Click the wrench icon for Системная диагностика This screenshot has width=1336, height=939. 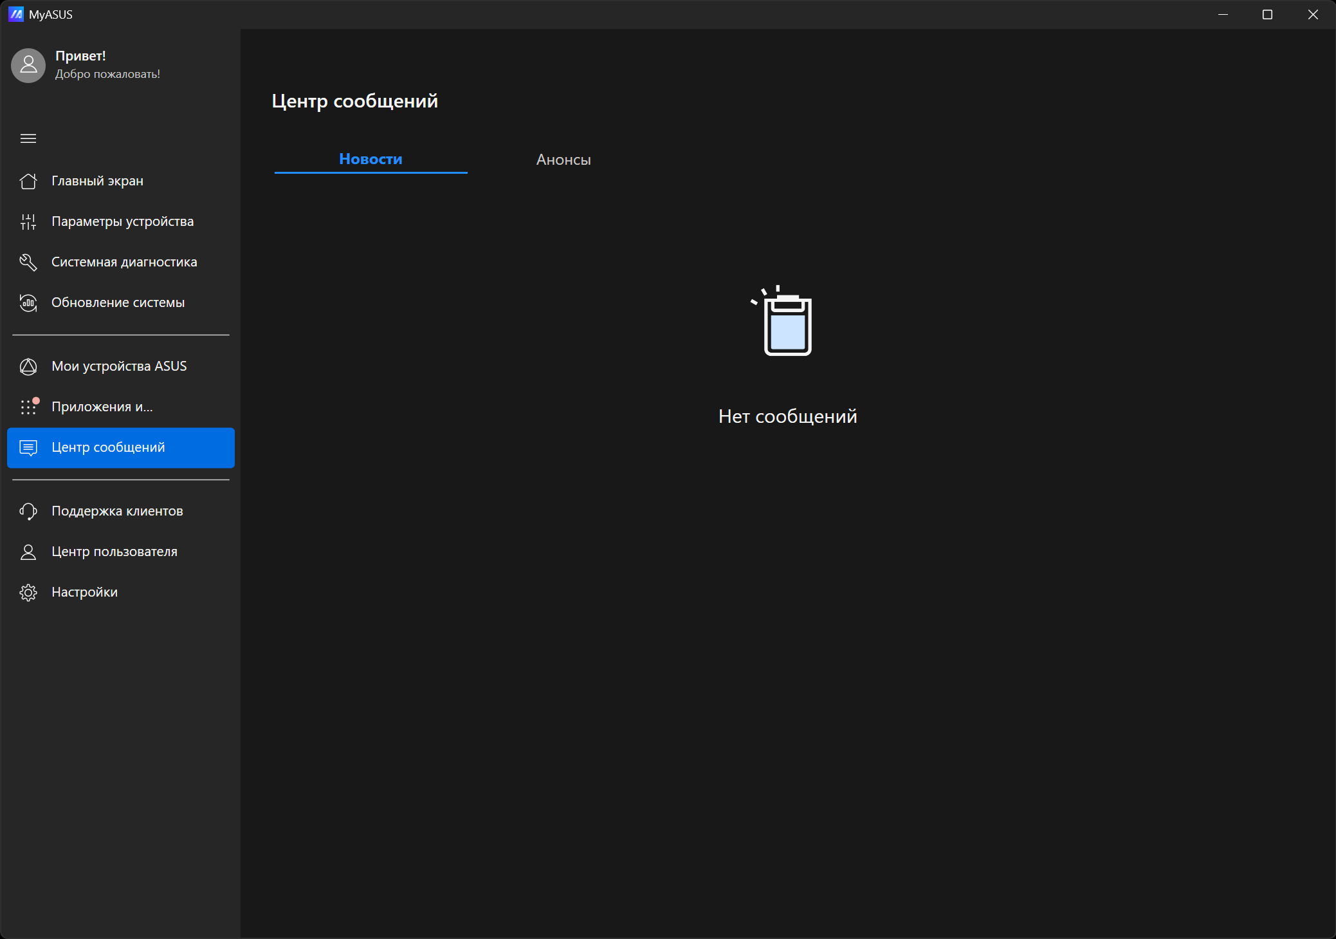coord(28,262)
